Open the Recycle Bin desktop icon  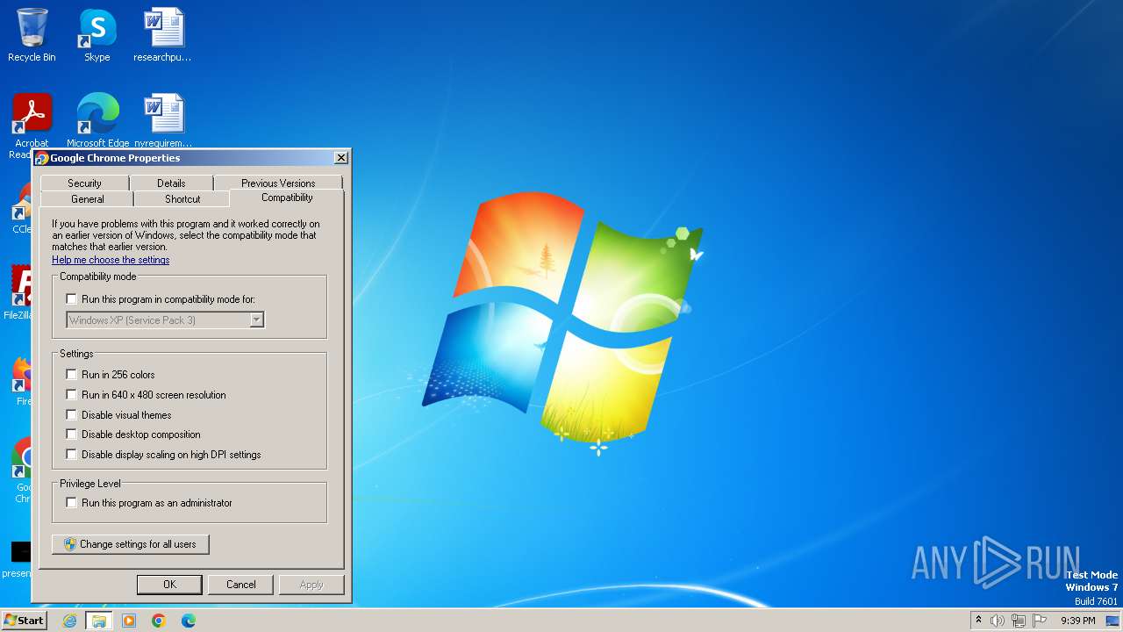[x=32, y=35]
